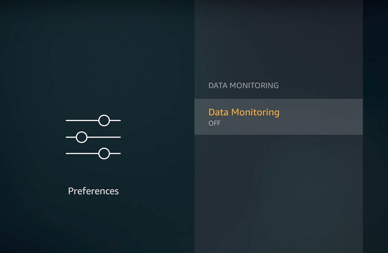
Task: Click the top slider line left of its knob
Action: point(82,121)
